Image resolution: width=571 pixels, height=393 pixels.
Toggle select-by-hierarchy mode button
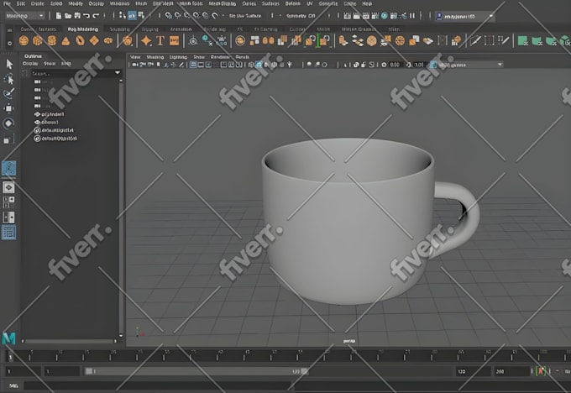pos(123,16)
